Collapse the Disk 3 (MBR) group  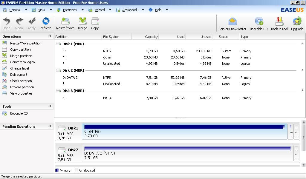(302, 90)
